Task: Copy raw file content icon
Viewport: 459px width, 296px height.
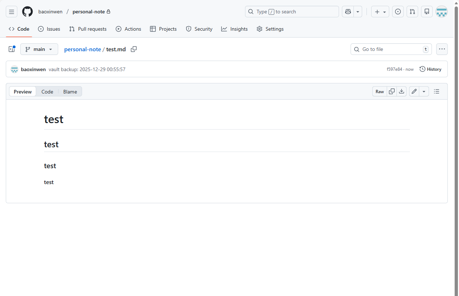Action: (391, 92)
